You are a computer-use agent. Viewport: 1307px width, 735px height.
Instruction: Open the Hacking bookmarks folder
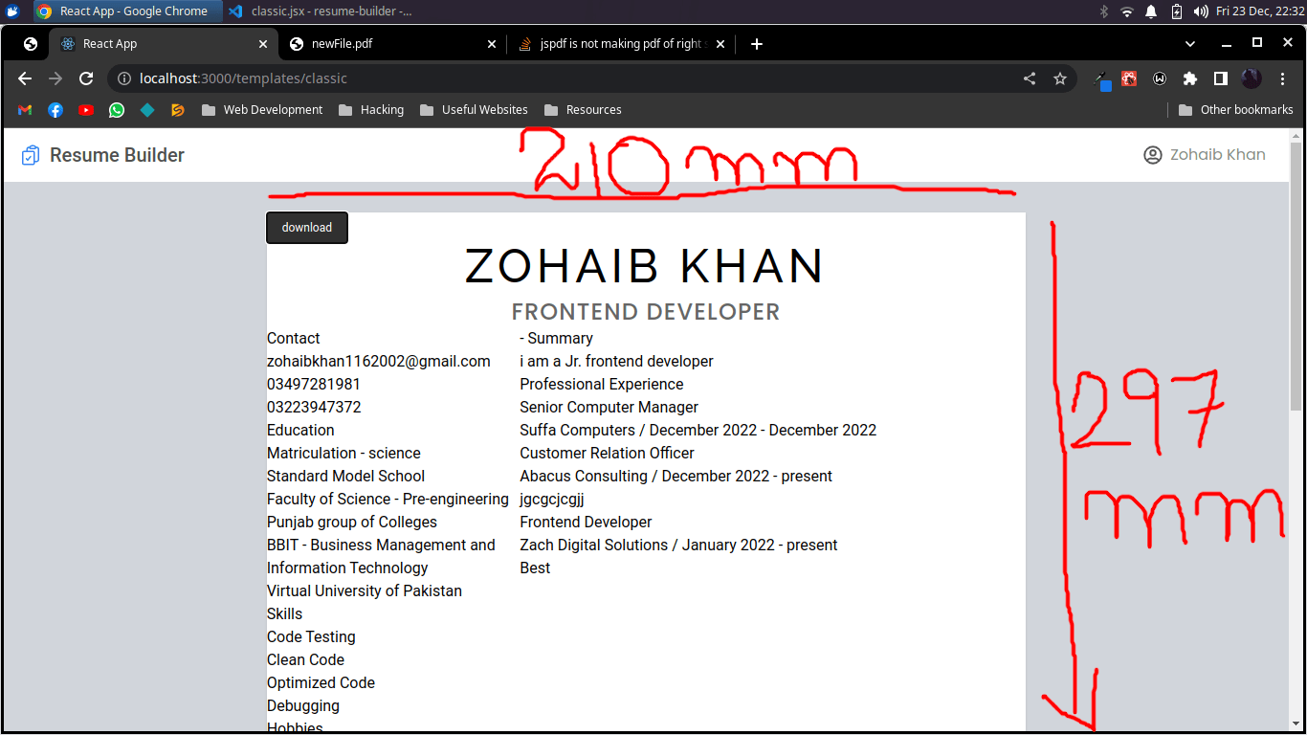371,110
